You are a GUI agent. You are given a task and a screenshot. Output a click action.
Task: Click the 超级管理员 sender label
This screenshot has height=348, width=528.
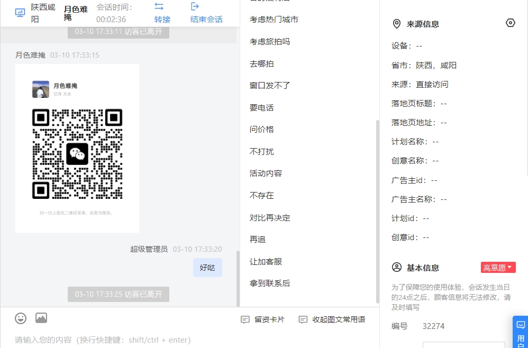tap(149, 250)
